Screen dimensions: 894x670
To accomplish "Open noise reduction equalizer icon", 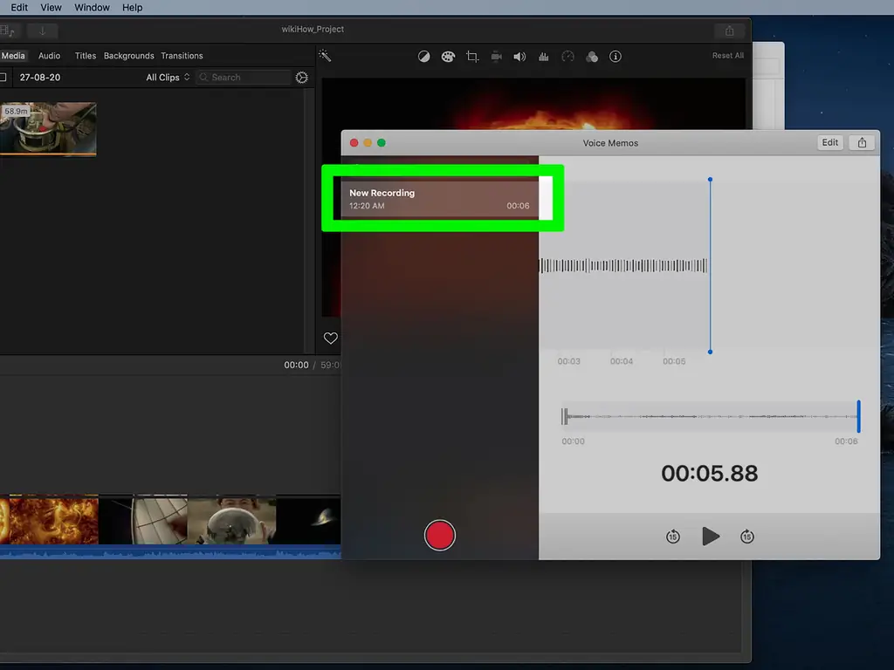I will [543, 57].
